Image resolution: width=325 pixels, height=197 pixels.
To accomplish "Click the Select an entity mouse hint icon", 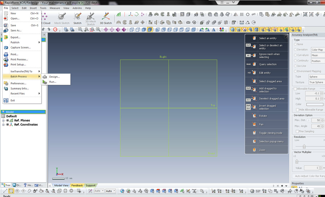I will 254,38.
